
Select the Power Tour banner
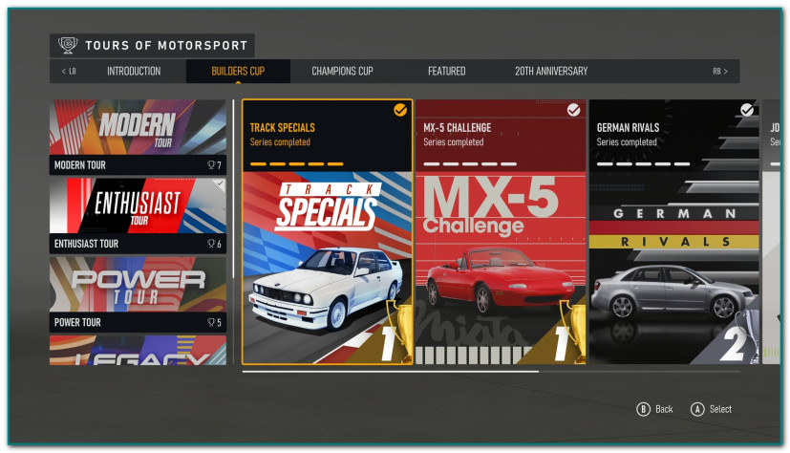pos(138,294)
